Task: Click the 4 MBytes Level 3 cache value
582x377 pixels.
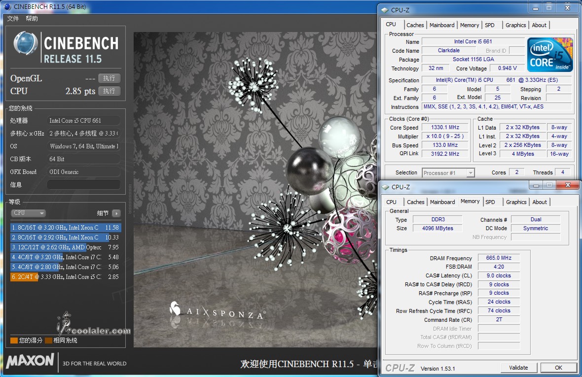Action: pyautogui.click(x=523, y=154)
